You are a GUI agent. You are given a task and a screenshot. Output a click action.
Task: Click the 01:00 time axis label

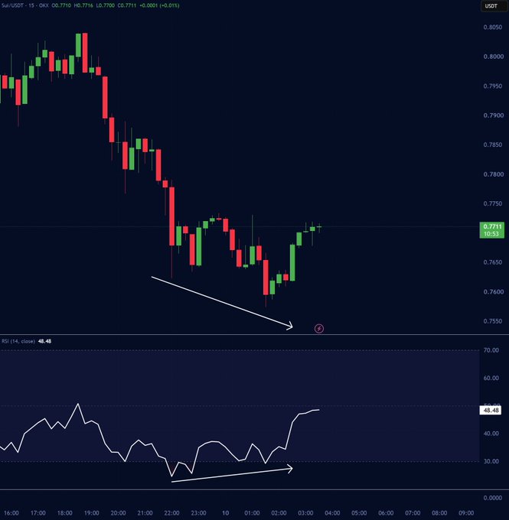[x=252, y=513]
